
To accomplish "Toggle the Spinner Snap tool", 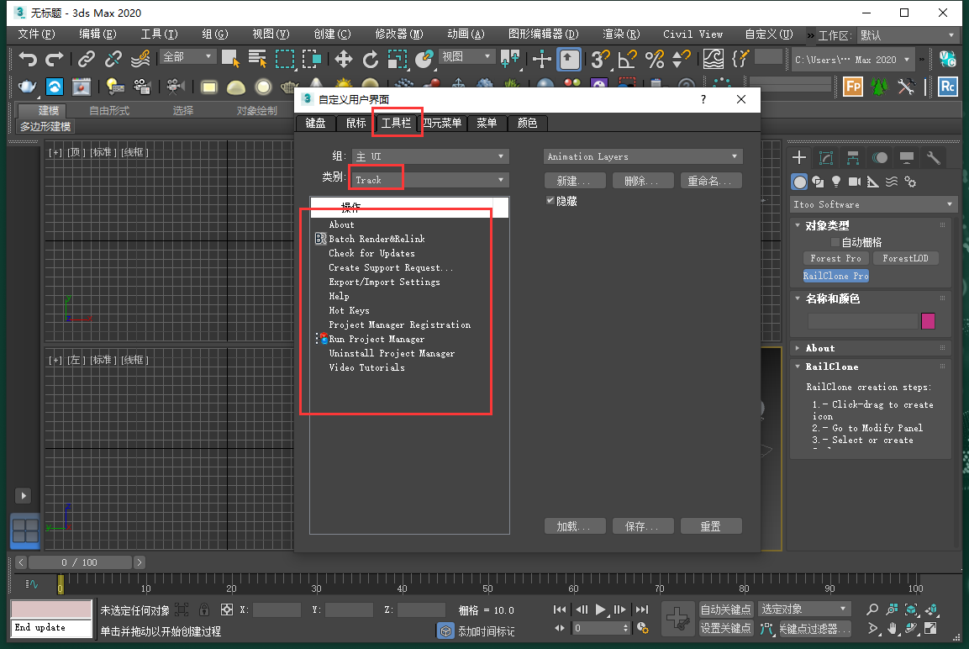I will [x=681, y=60].
